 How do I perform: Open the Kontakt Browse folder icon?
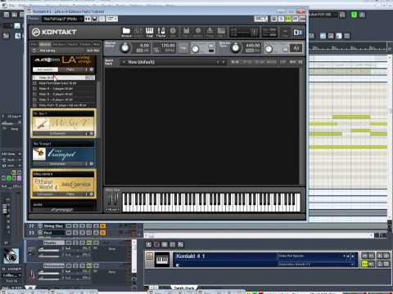126,30
